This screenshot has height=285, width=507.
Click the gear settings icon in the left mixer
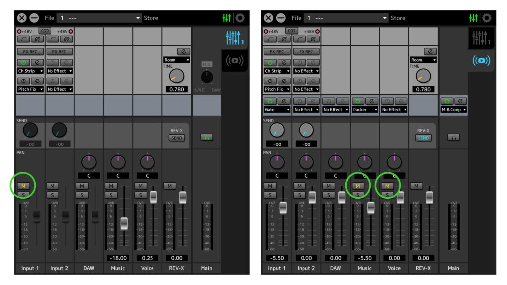click(x=240, y=18)
